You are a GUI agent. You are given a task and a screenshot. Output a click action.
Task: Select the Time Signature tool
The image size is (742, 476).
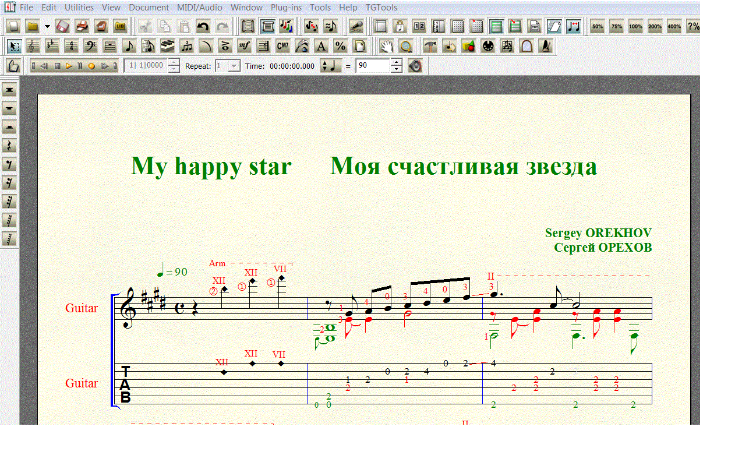72,46
